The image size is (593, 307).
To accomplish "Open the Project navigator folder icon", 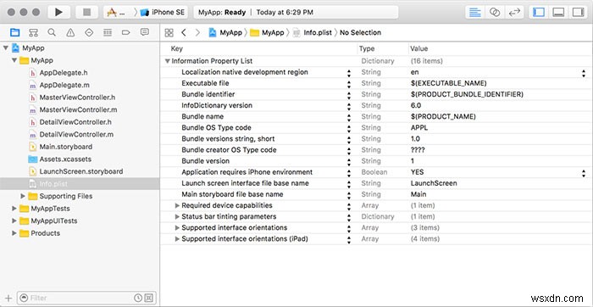I will pyautogui.click(x=14, y=32).
